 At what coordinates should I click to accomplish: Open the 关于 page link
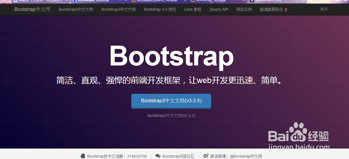click(324, 9)
